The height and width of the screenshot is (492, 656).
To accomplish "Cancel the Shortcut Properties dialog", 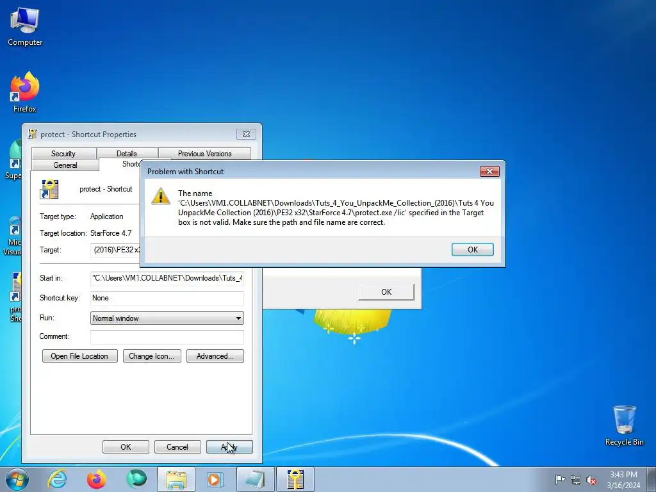I will (177, 447).
